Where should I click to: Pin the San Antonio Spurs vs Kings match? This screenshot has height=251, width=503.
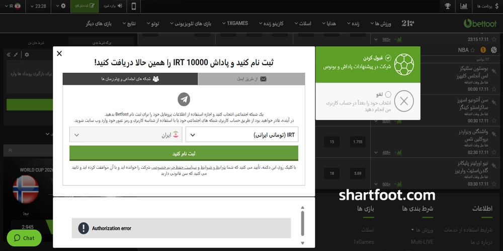494,102
